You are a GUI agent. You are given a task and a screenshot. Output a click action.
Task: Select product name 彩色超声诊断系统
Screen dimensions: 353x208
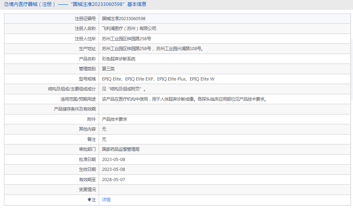118,59
